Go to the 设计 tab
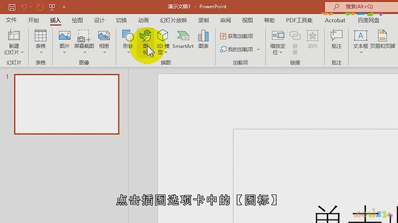The image size is (398, 223). click(99, 20)
